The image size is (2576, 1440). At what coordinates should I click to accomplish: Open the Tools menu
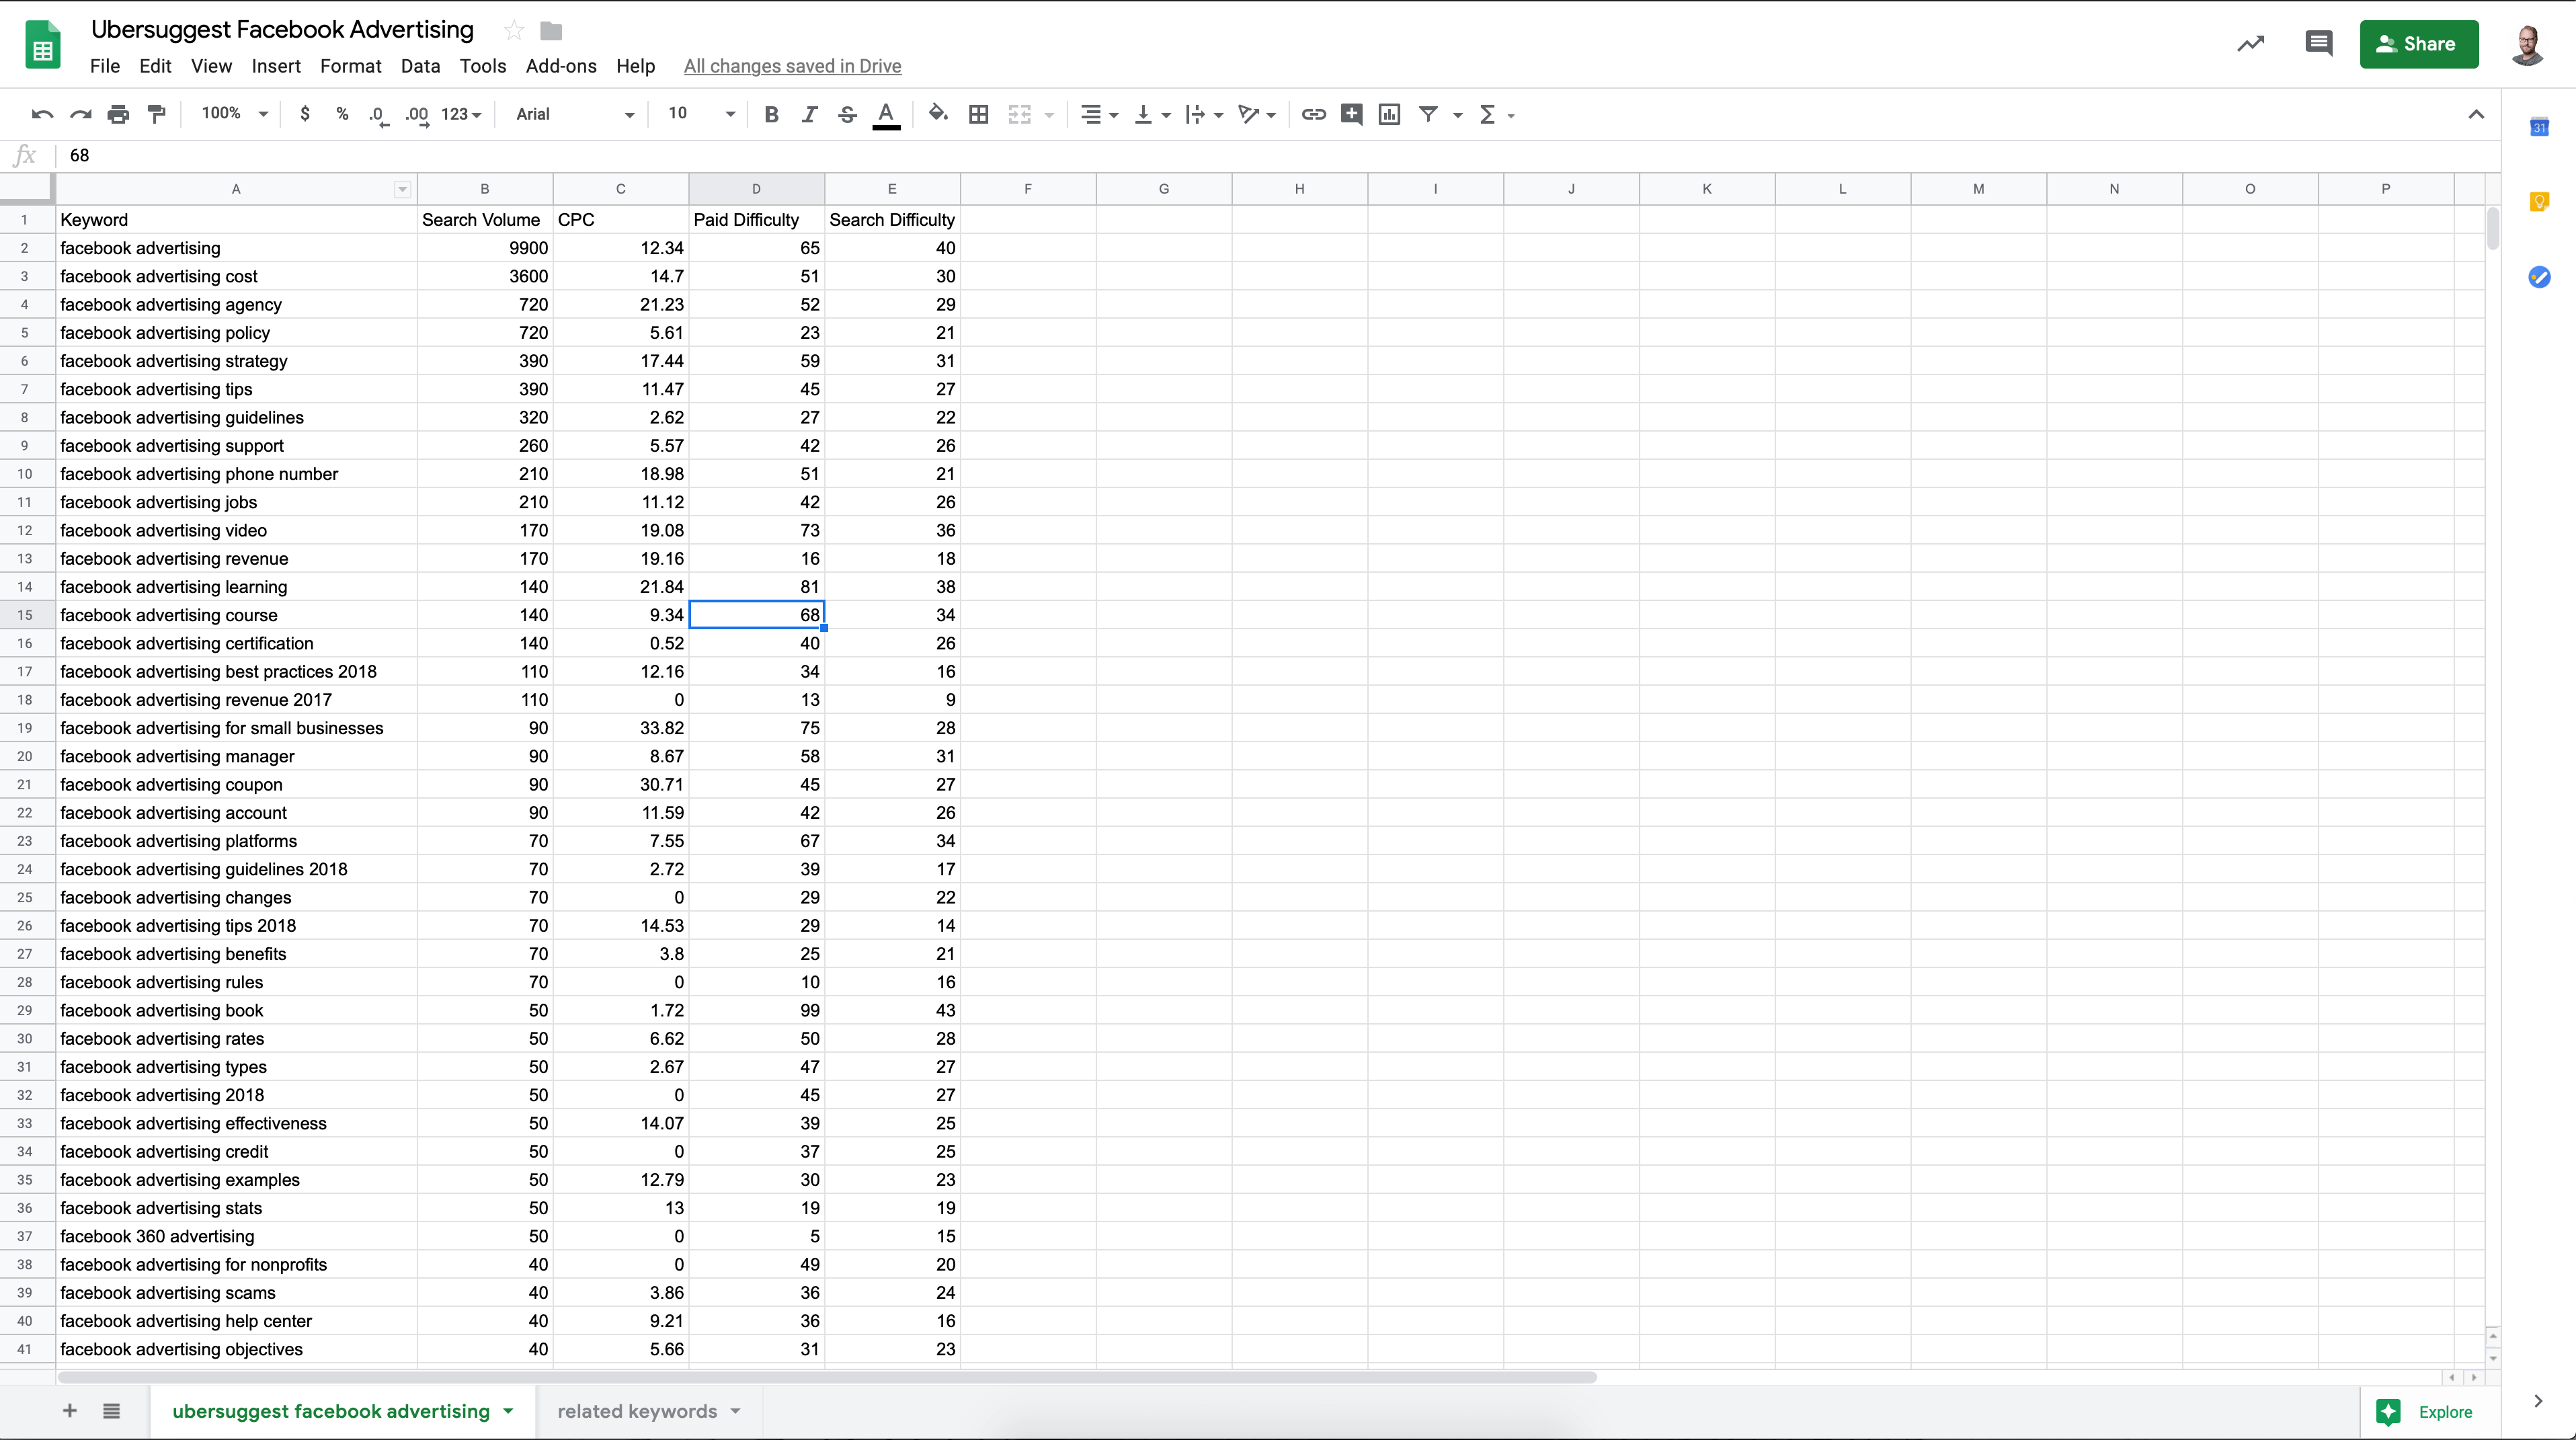[483, 66]
